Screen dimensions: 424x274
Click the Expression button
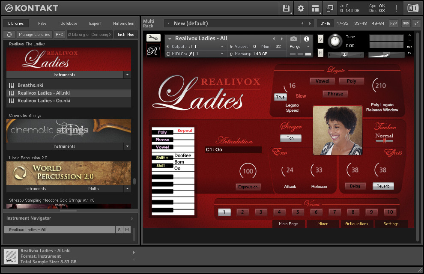click(x=248, y=187)
